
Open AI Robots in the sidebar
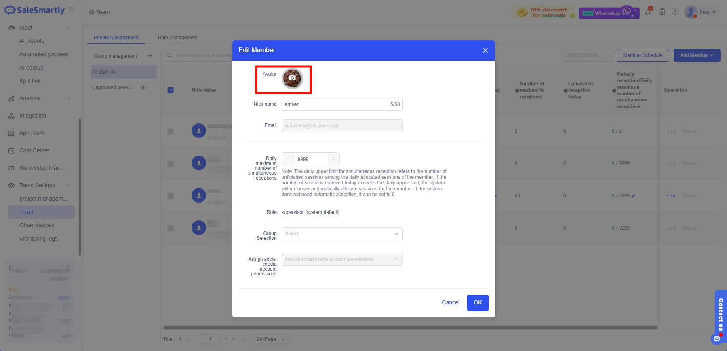click(32, 41)
